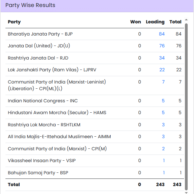Open Rashtriya Janata Dal's leading link 34
The width and height of the screenshot is (194, 194).
[x=162, y=58]
